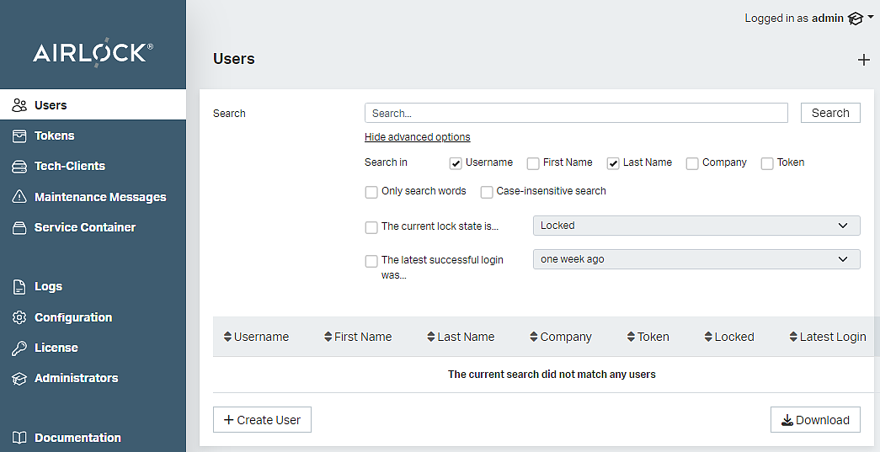Click the Hide advanced options link
The height and width of the screenshot is (452, 880).
(x=417, y=137)
